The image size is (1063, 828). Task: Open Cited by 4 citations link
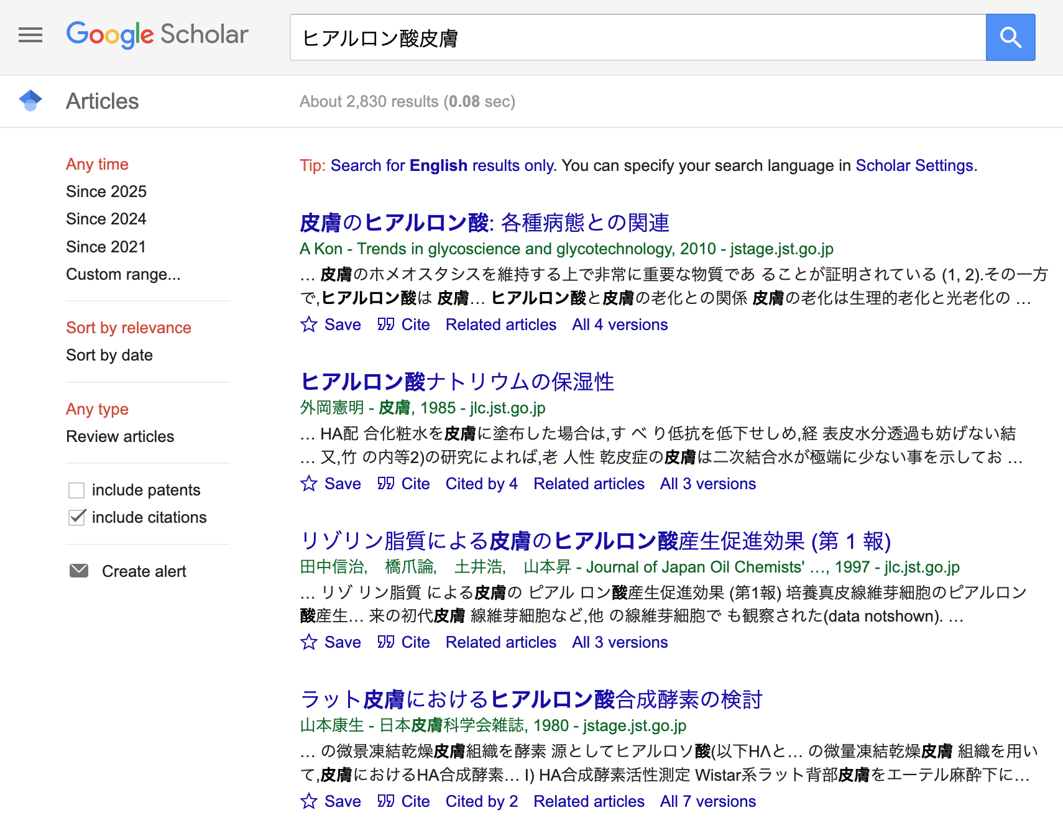coord(481,484)
